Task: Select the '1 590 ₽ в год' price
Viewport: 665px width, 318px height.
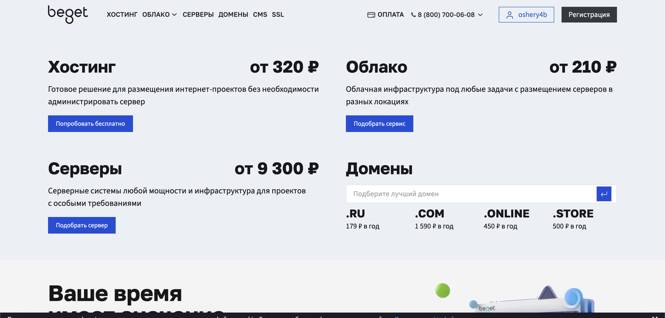Action: click(434, 227)
